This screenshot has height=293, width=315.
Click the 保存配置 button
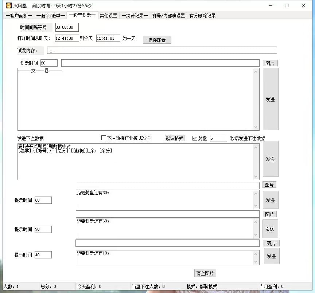[157, 40]
